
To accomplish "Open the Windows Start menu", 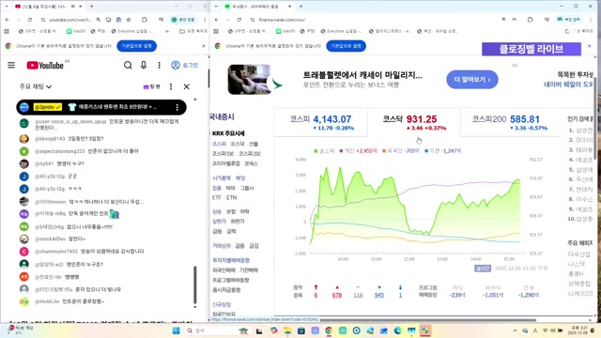I will 176,330.
